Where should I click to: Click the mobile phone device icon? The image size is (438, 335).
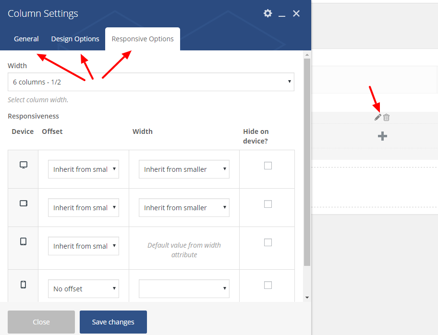pyautogui.click(x=24, y=285)
